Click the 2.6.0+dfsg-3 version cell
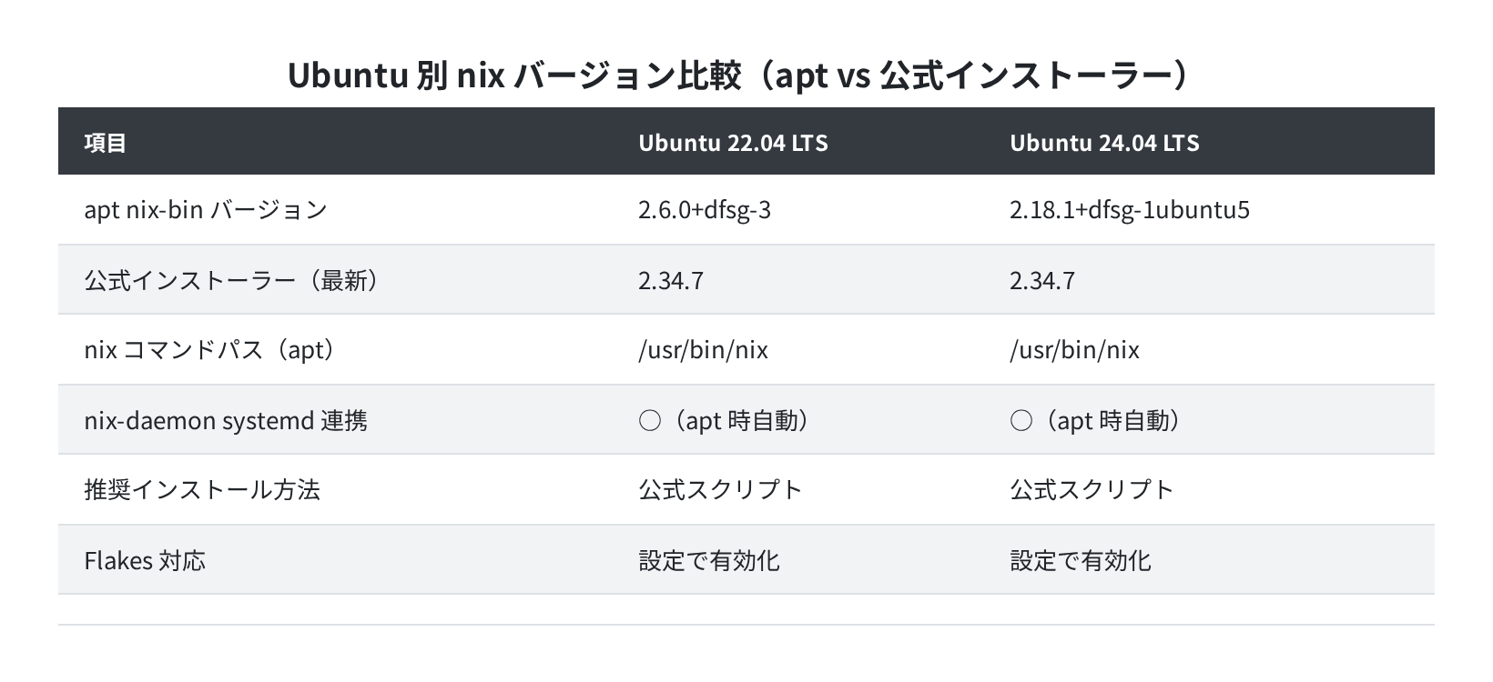Viewport: 1493px width, 682px height. tap(705, 210)
